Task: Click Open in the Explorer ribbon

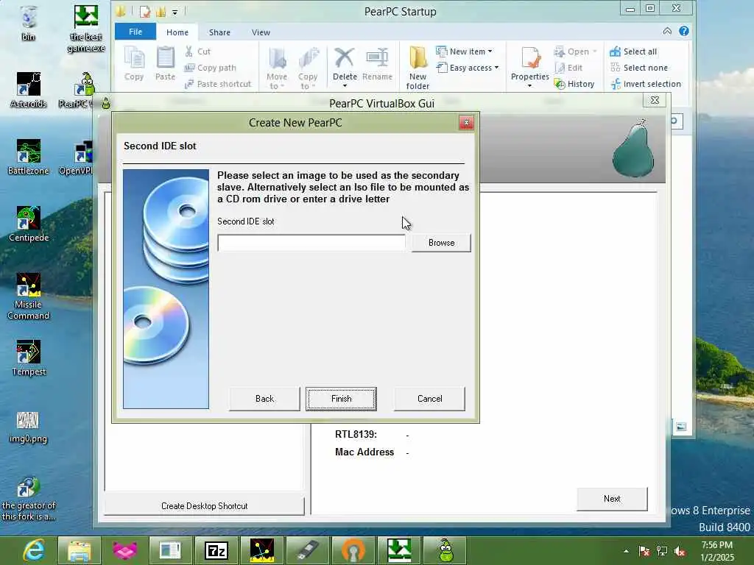Action: [575, 51]
